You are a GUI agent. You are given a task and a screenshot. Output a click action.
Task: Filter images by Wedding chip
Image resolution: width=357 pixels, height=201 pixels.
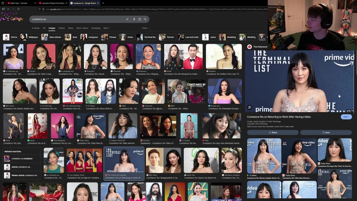click(248, 37)
